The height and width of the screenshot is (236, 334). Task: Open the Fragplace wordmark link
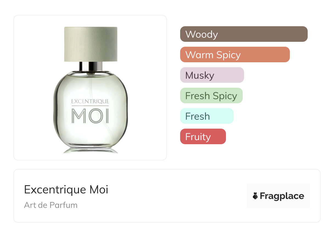point(282,196)
